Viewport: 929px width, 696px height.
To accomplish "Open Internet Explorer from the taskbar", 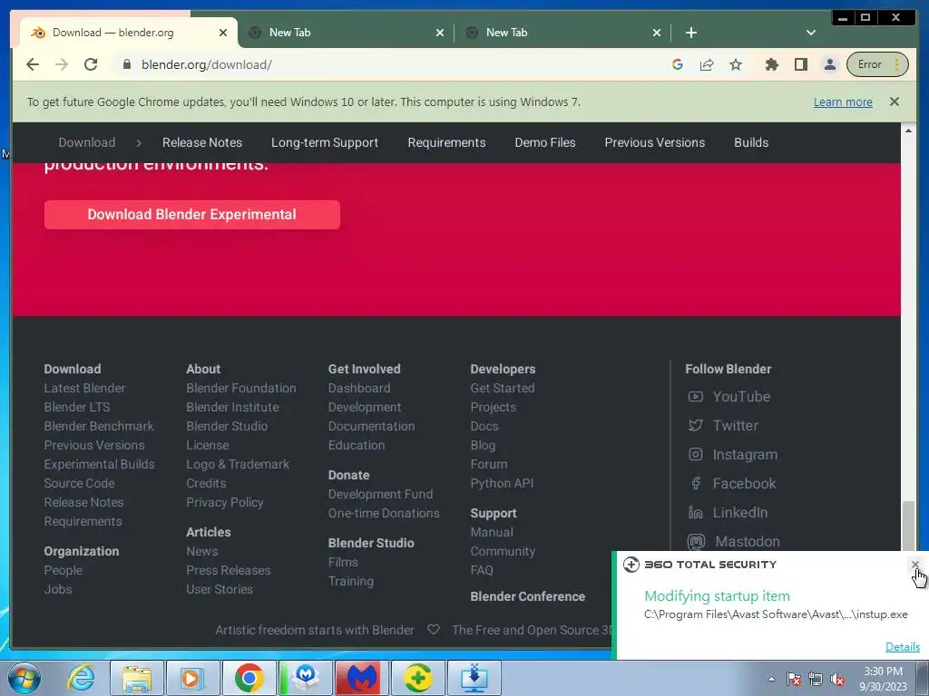I will (81, 678).
